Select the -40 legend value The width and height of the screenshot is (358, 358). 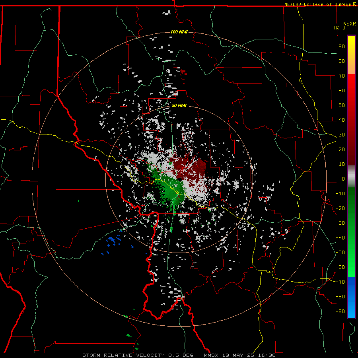[340, 238]
